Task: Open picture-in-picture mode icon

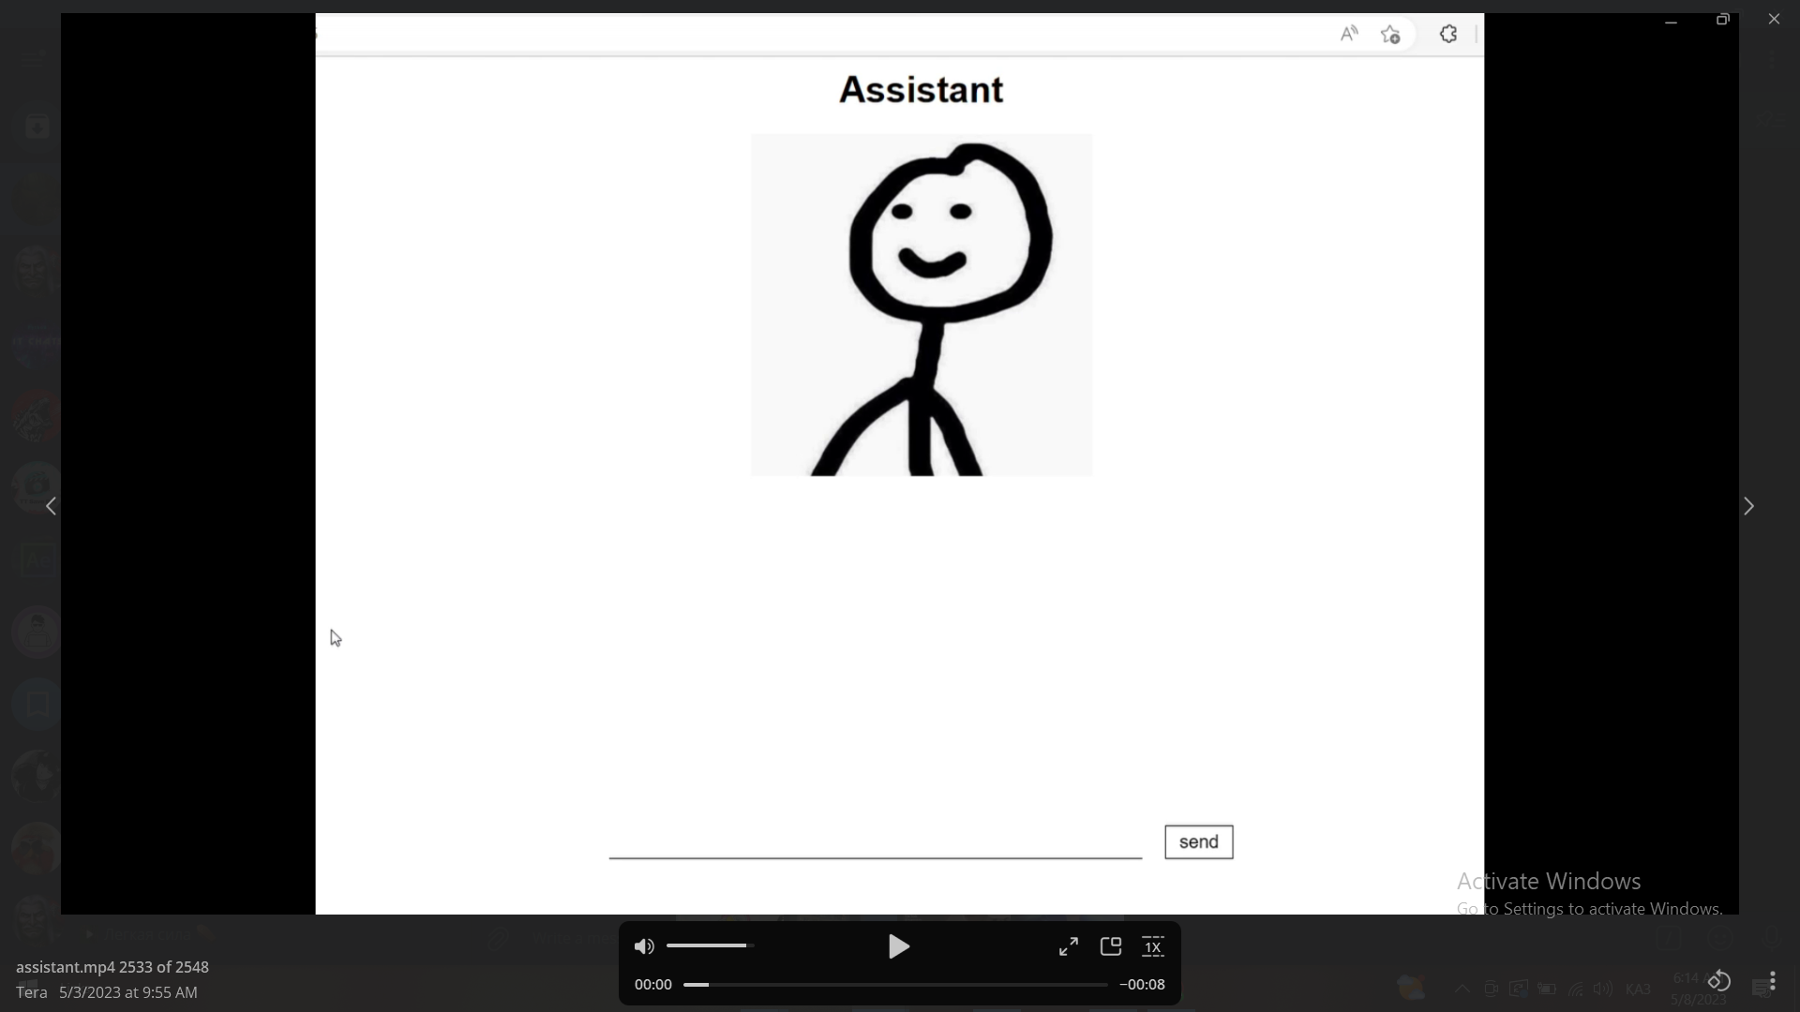Action: pos(1111,946)
